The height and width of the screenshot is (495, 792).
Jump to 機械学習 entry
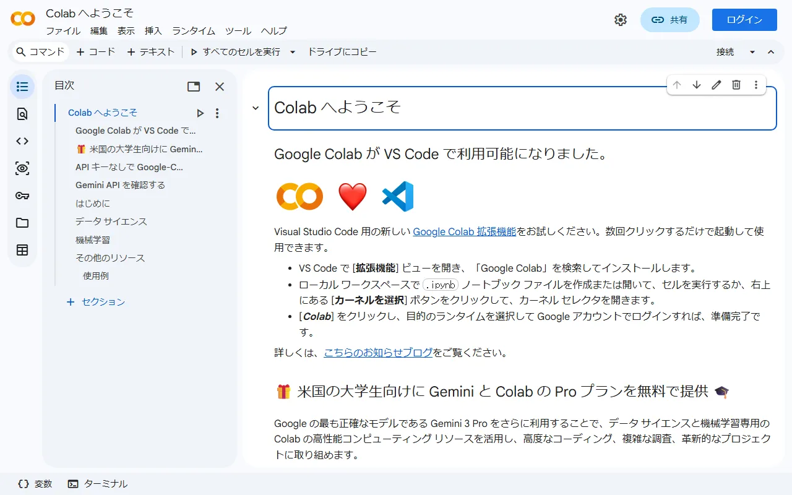[x=93, y=239]
